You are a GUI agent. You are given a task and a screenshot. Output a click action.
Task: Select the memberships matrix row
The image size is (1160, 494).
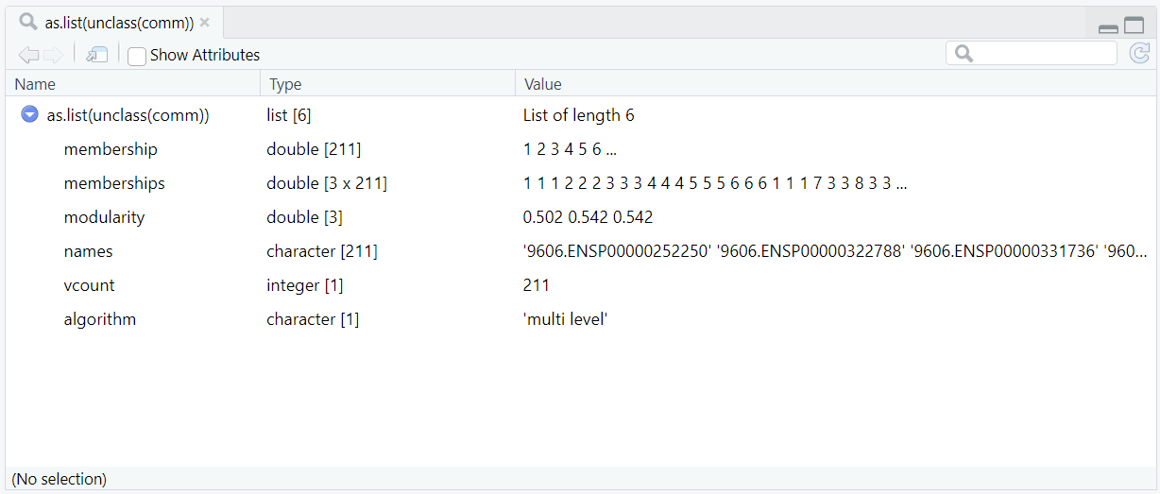click(114, 183)
